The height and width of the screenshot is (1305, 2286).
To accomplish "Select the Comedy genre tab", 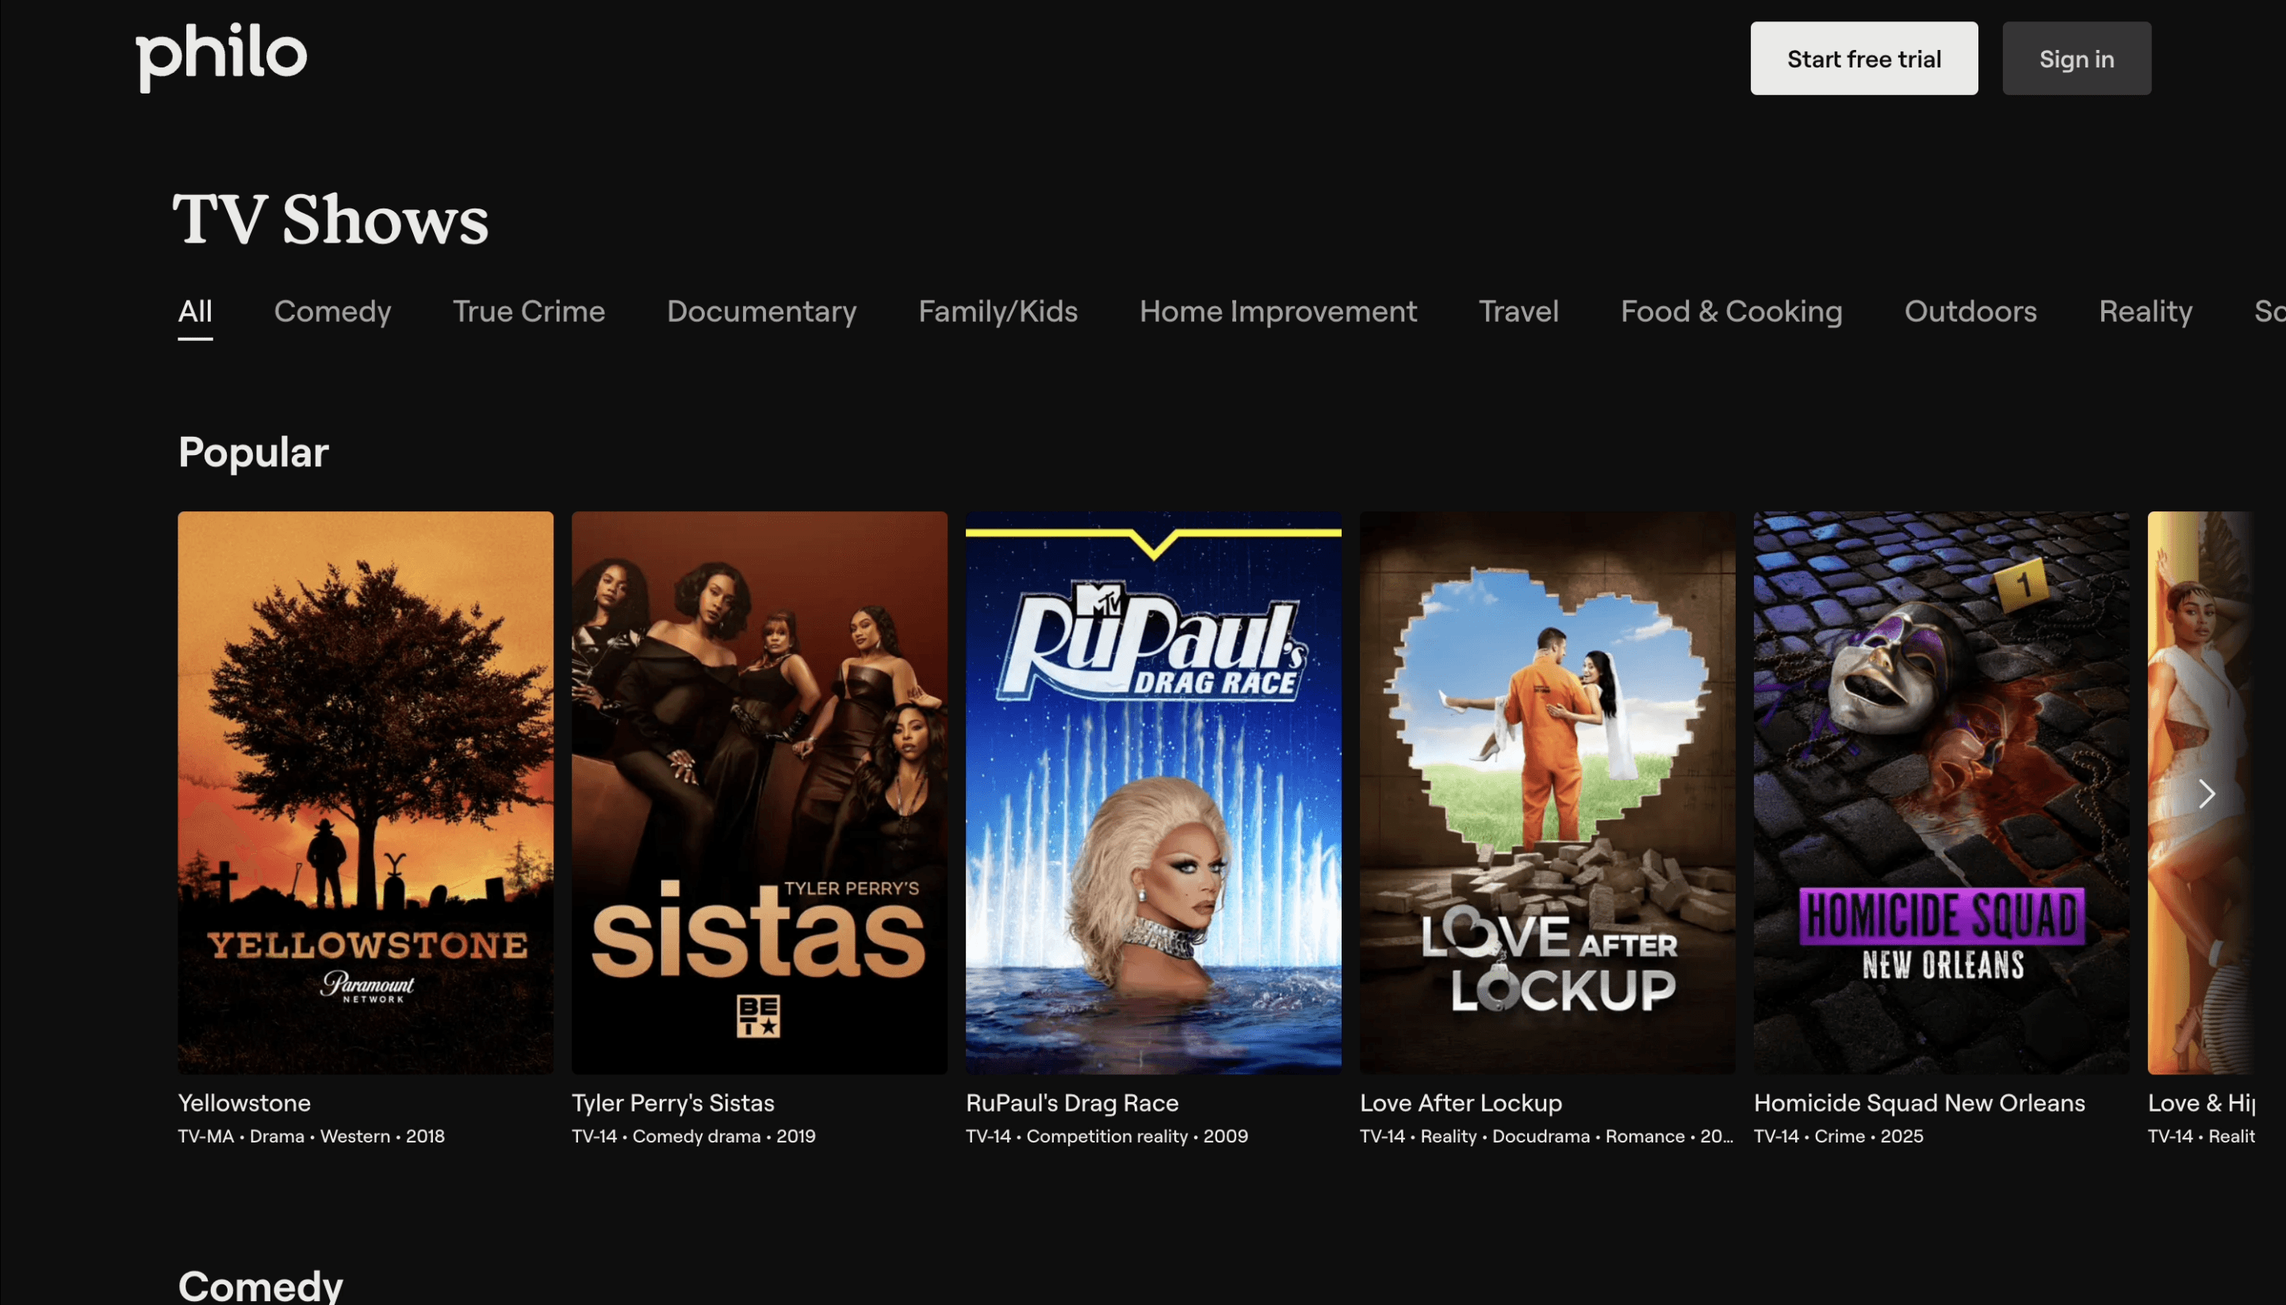I will pyautogui.click(x=332, y=312).
